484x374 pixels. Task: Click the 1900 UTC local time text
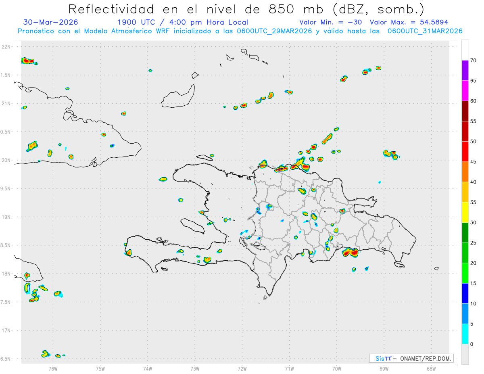[183, 23]
